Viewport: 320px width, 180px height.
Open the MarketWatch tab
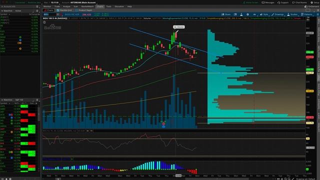coord(87,6)
